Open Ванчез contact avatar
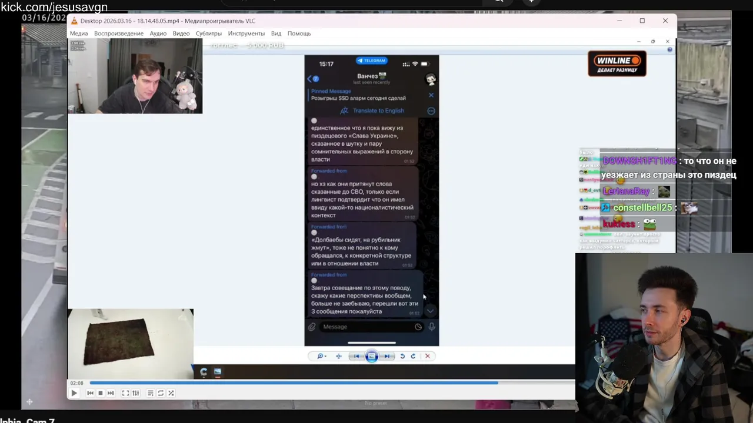This screenshot has height=423, width=753. (x=431, y=79)
